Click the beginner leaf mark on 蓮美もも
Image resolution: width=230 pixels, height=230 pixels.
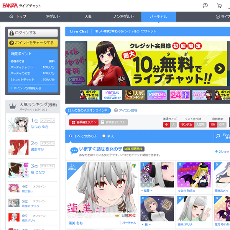[x=134, y=166]
